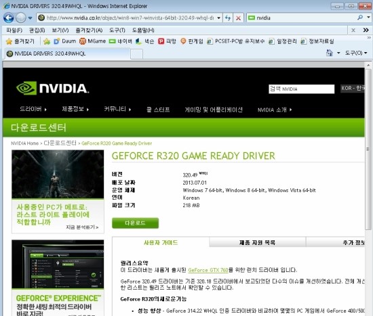The image size is (373, 316).
Task: Open 게이밍 및 어플리케이션 navigation item
Action: click(x=214, y=110)
